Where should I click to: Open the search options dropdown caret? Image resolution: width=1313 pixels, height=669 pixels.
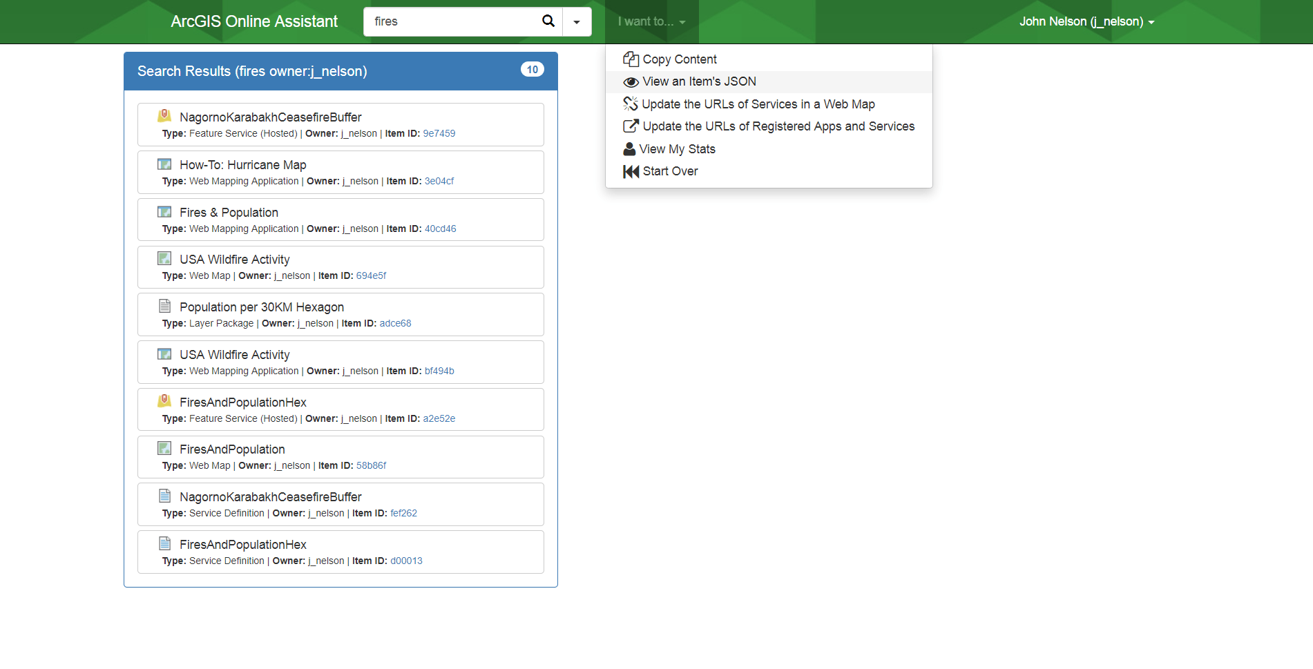pyautogui.click(x=577, y=21)
